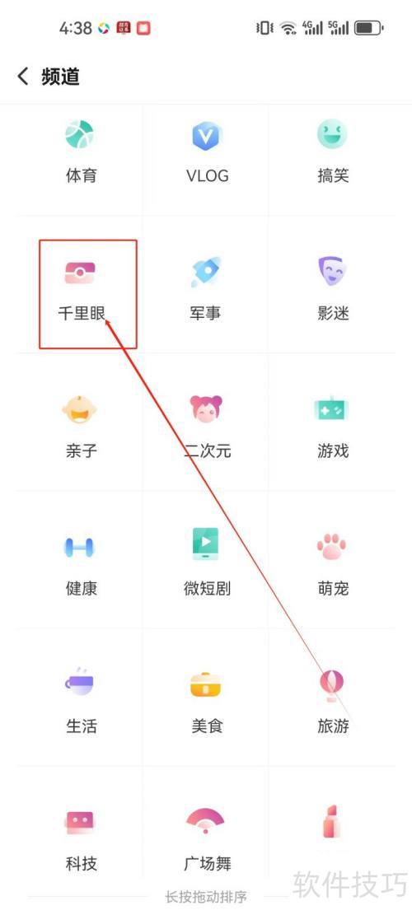Tap the 千里眼 camera channel icon
412x915 pixels.
[x=81, y=273]
